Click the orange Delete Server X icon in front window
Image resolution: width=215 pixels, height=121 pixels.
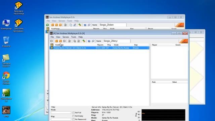[x=60, y=41]
